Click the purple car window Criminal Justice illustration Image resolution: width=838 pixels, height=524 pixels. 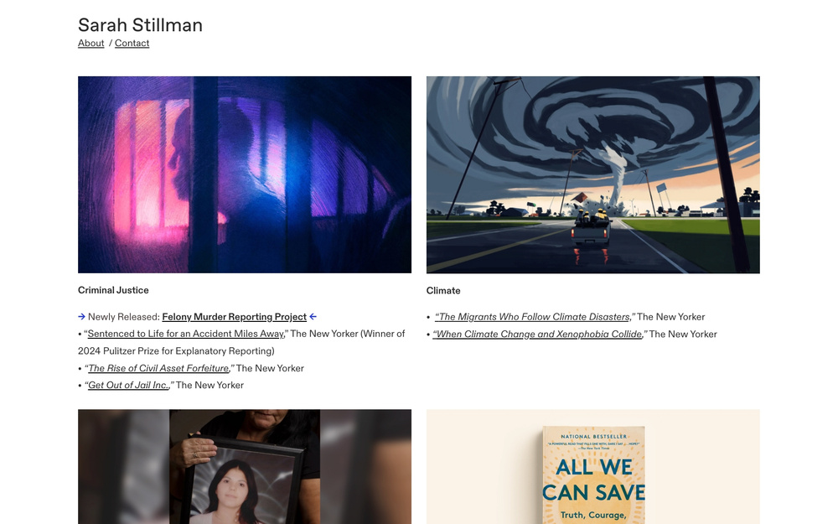point(245,175)
